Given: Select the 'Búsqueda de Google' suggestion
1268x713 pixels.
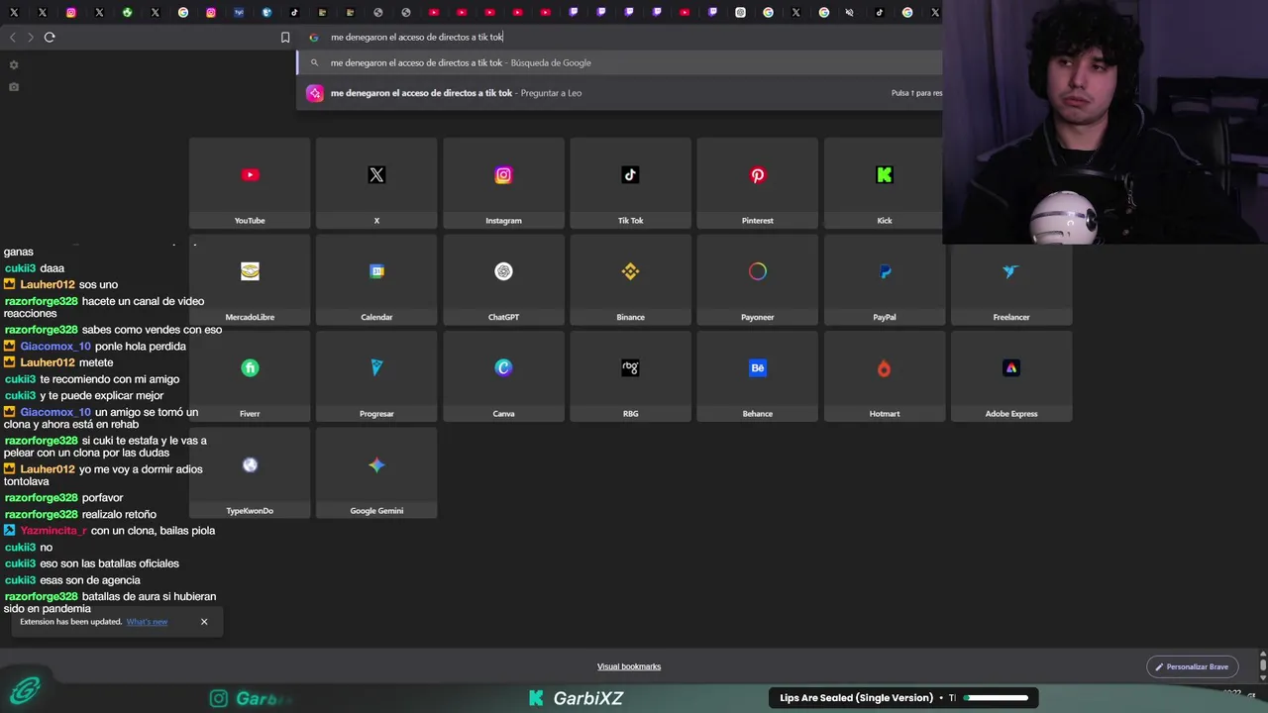Looking at the screenshot, I should (620, 62).
